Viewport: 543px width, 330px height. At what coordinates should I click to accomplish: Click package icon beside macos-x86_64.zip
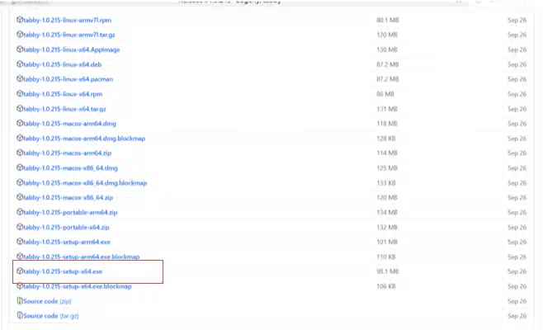(20, 197)
